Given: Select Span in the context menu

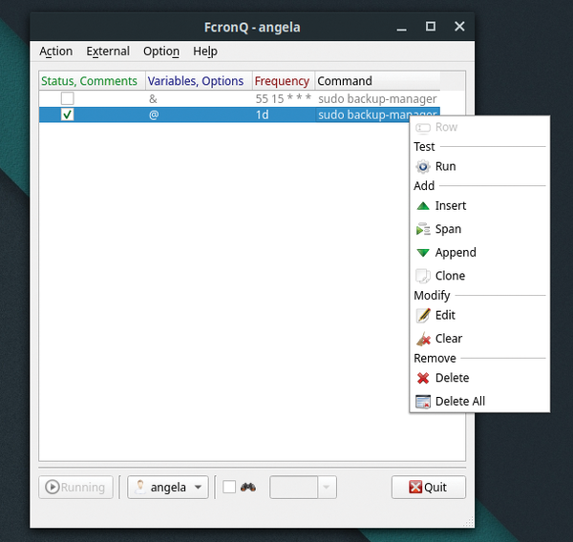Looking at the screenshot, I should click(479, 229).
